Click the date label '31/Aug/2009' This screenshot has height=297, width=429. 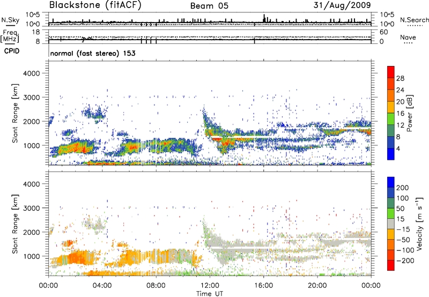click(x=342, y=5)
